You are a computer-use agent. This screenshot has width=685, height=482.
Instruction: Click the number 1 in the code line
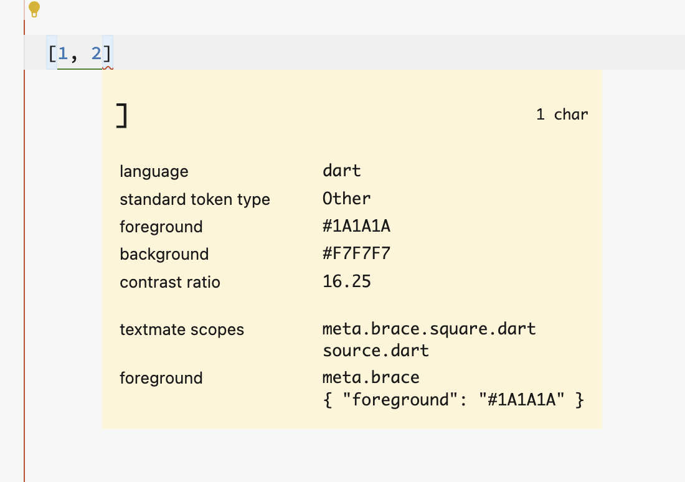click(63, 54)
